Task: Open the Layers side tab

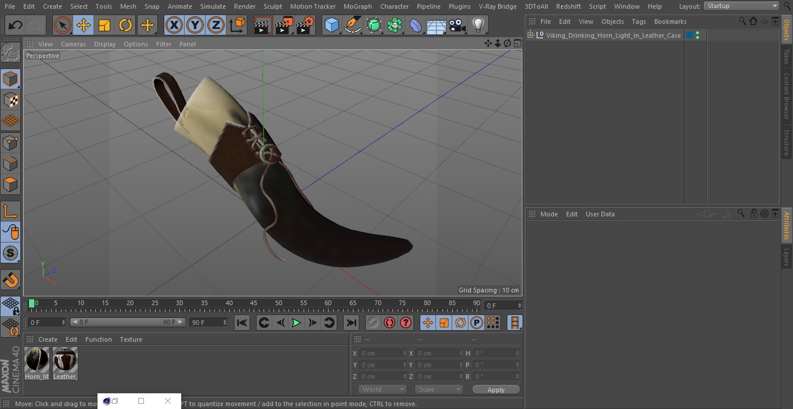Action: pos(787,257)
